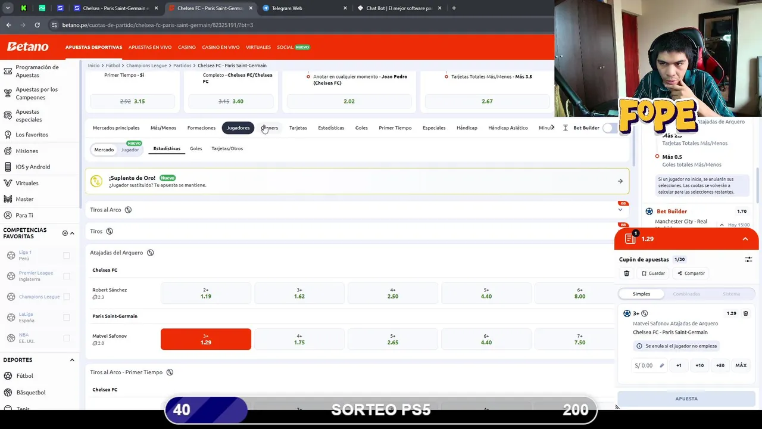Click the stake edit pencil icon

pyautogui.click(x=661, y=366)
